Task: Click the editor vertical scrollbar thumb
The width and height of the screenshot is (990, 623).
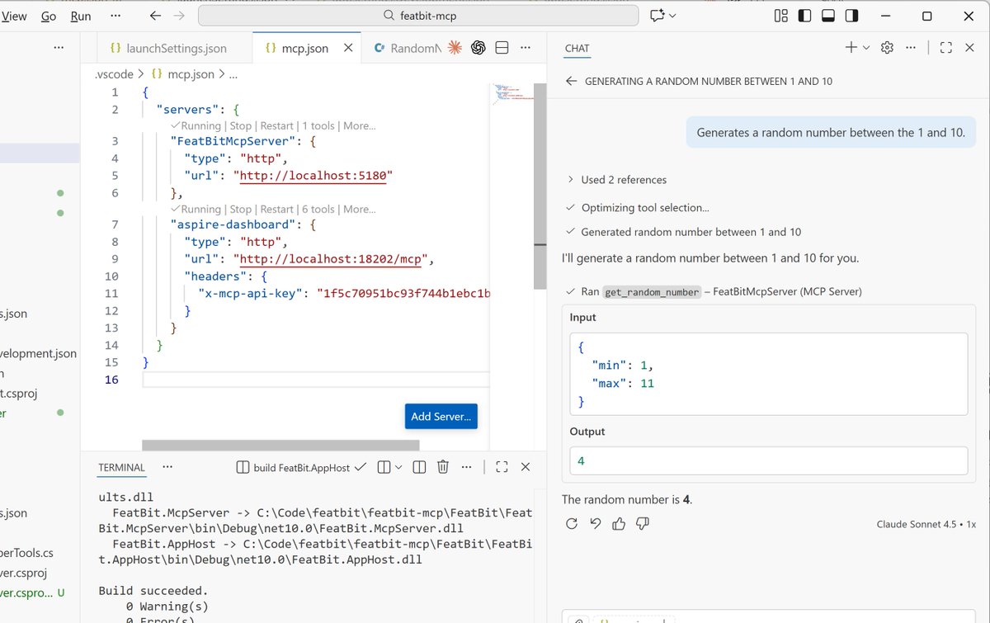Action: pyautogui.click(x=540, y=186)
